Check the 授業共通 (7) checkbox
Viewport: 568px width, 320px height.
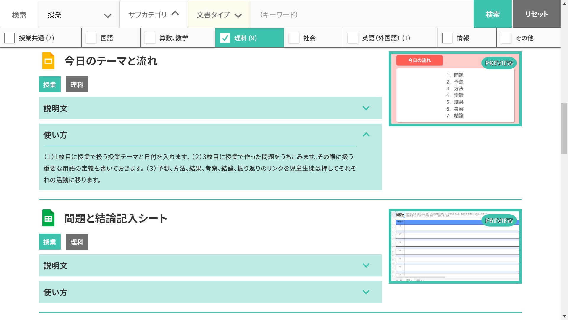point(10,38)
